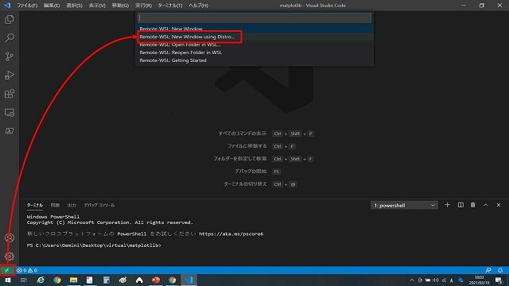The width and height of the screenshot is (509, 286).
Task: Open the Explorer view in activity bar
Action: point(10,19)
